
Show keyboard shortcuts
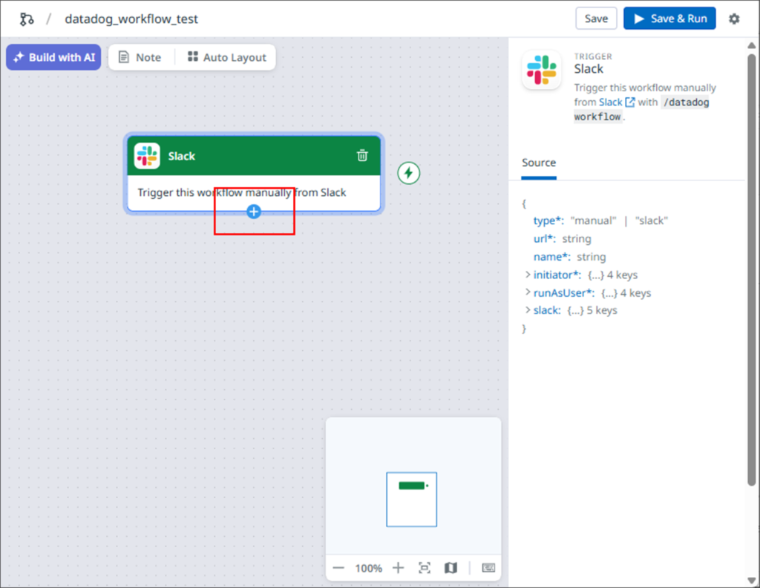(x=488, y=568)
